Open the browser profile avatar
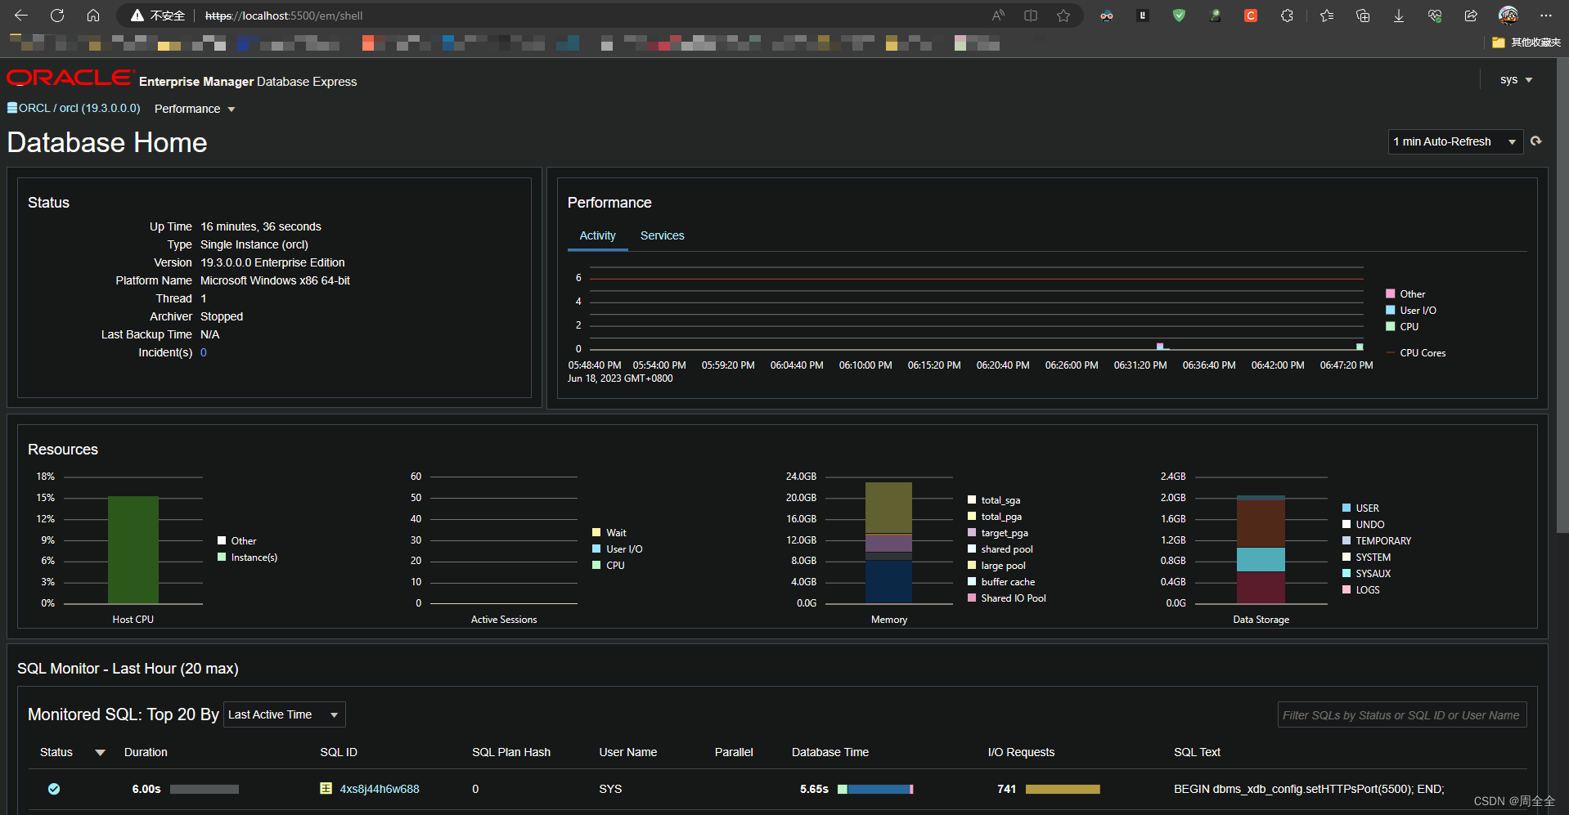The image size is (1569, 815). tap(1508, 16)
